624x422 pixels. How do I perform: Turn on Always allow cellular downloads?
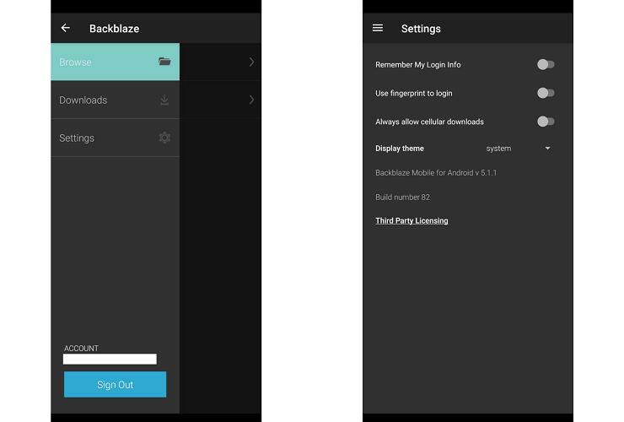click(x=546, y=122)
